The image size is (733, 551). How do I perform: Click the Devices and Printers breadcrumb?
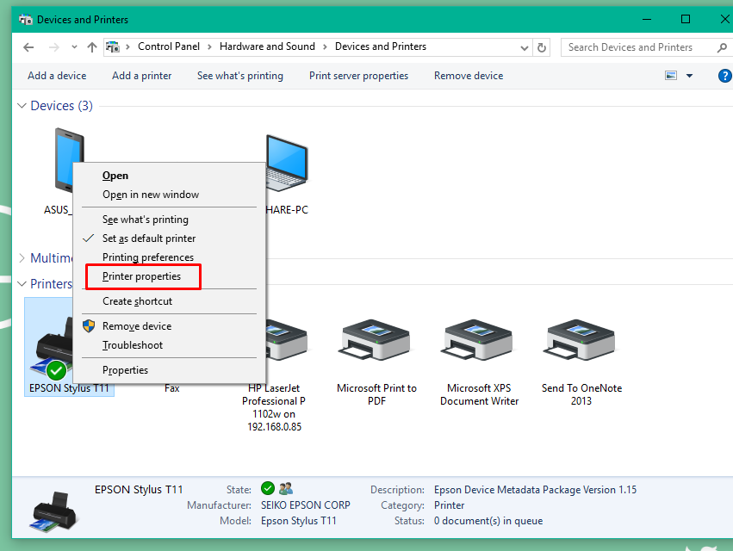pos(381,46)
